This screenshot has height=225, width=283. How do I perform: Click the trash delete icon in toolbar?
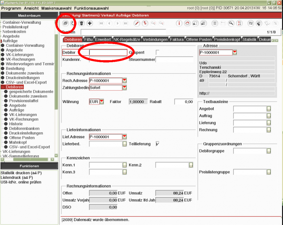[x=82, y=23]
